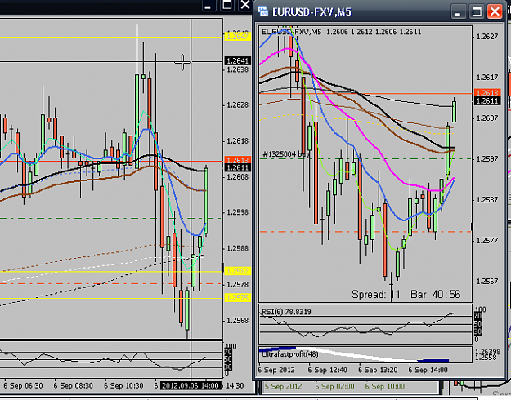
Task: Click '6 Sep 14:00' on M5 time axis
Action: (x=428, y=370)
